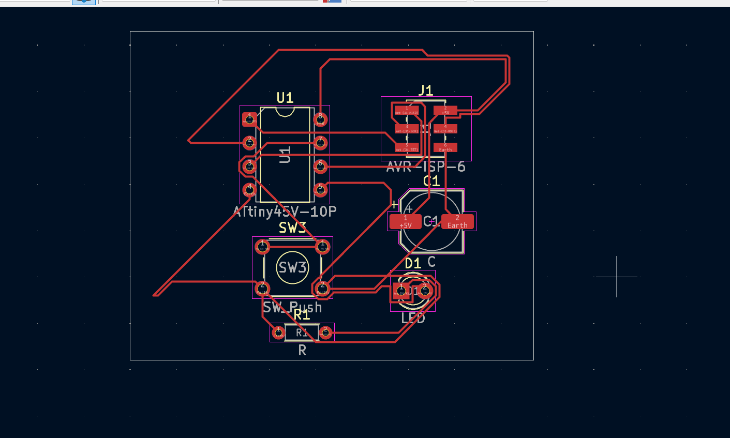
Task: Select resistor R1 pad 2
Action: point(325,333)
